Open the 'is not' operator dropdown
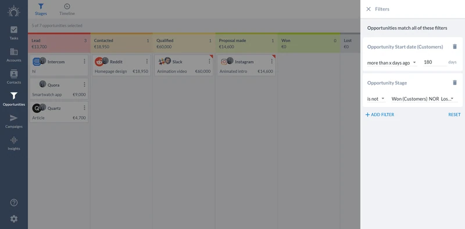This screenshot has width=465, height=229. (376, 99)
